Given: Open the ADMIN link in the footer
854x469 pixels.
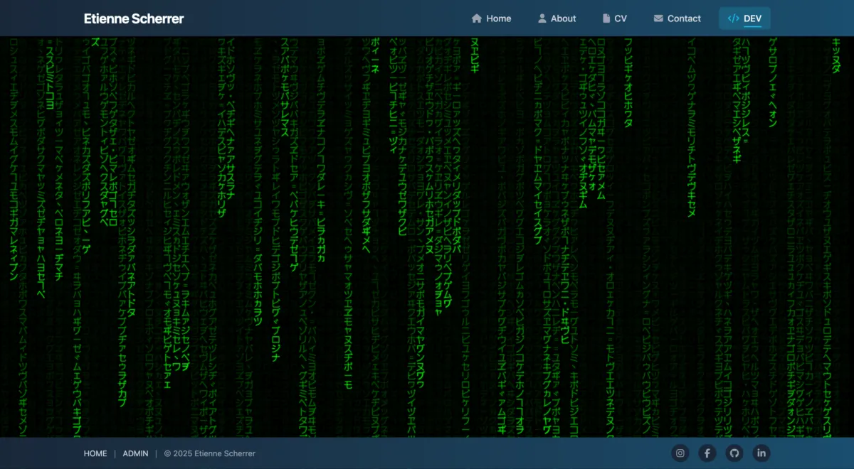Looking at the screenshot, I should 135,453.
